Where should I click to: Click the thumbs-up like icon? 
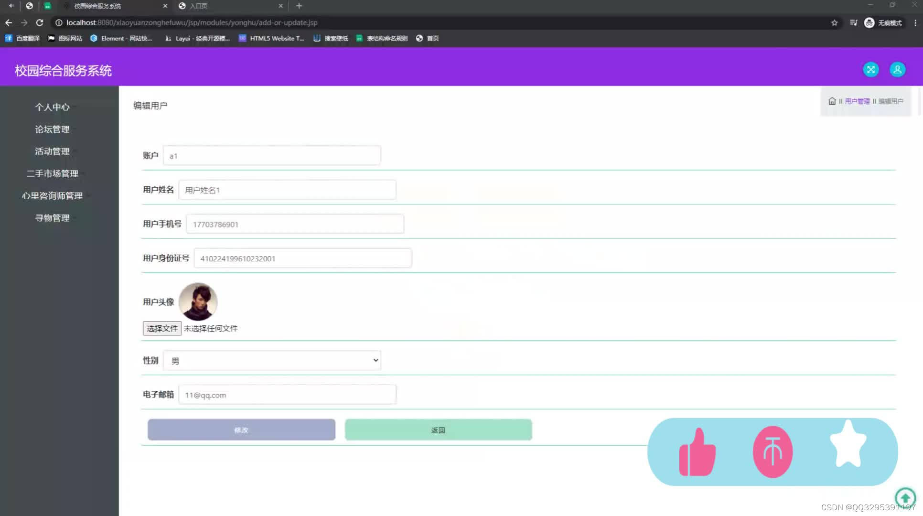[697, 452]
